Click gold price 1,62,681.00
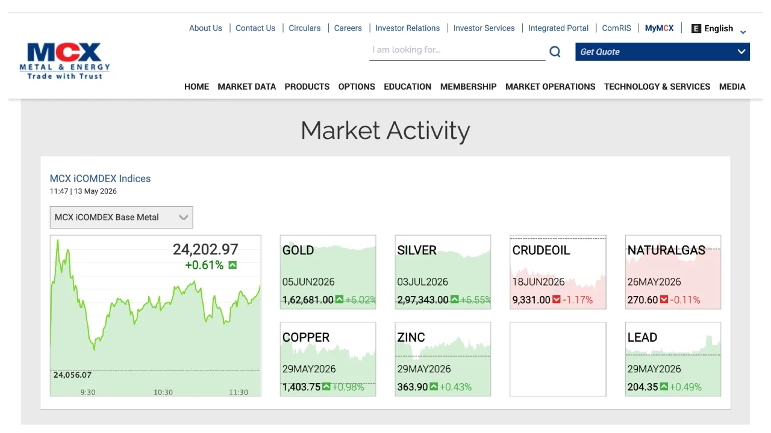This screenshot has height=433, width=771. point(308,299)
